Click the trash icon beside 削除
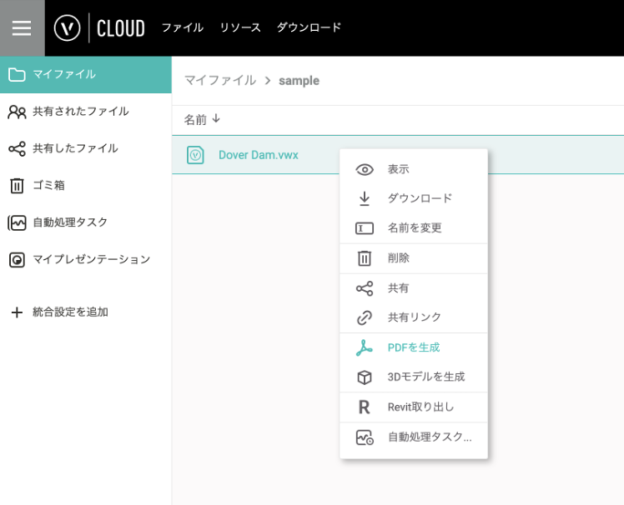 tap(365, 258)
